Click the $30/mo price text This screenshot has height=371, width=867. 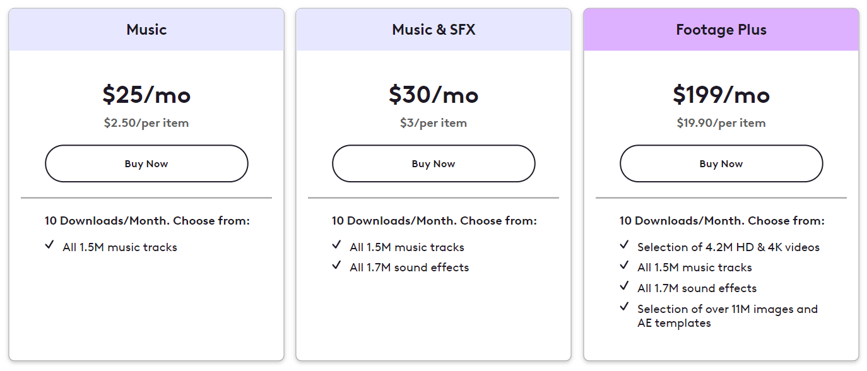[433, 95]
